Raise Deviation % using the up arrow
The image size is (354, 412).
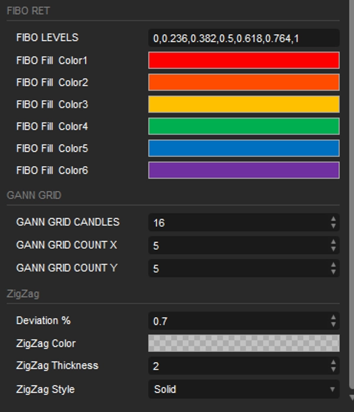333,318
